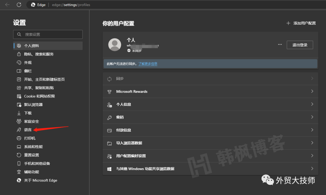Open the profile more-options (...) menu
The image size is (326, 195).
280,44
